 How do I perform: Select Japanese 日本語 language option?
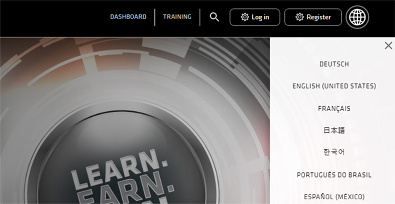(x=334, y=130)
